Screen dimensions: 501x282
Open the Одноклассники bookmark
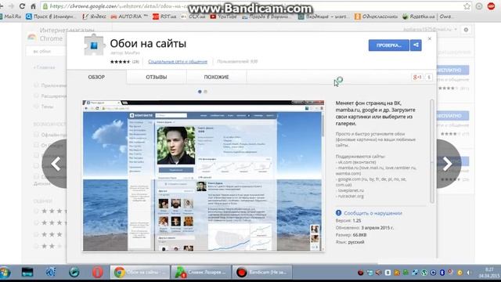tap(376, 16)
